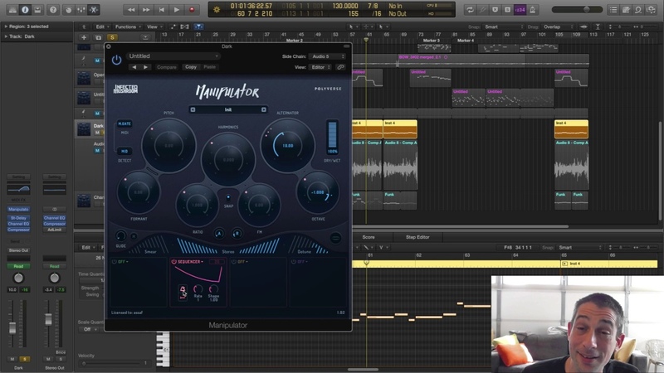Expand the Track: Dark disclosure
The height and width of the screenshot is (373, 664).
point(6,36)
